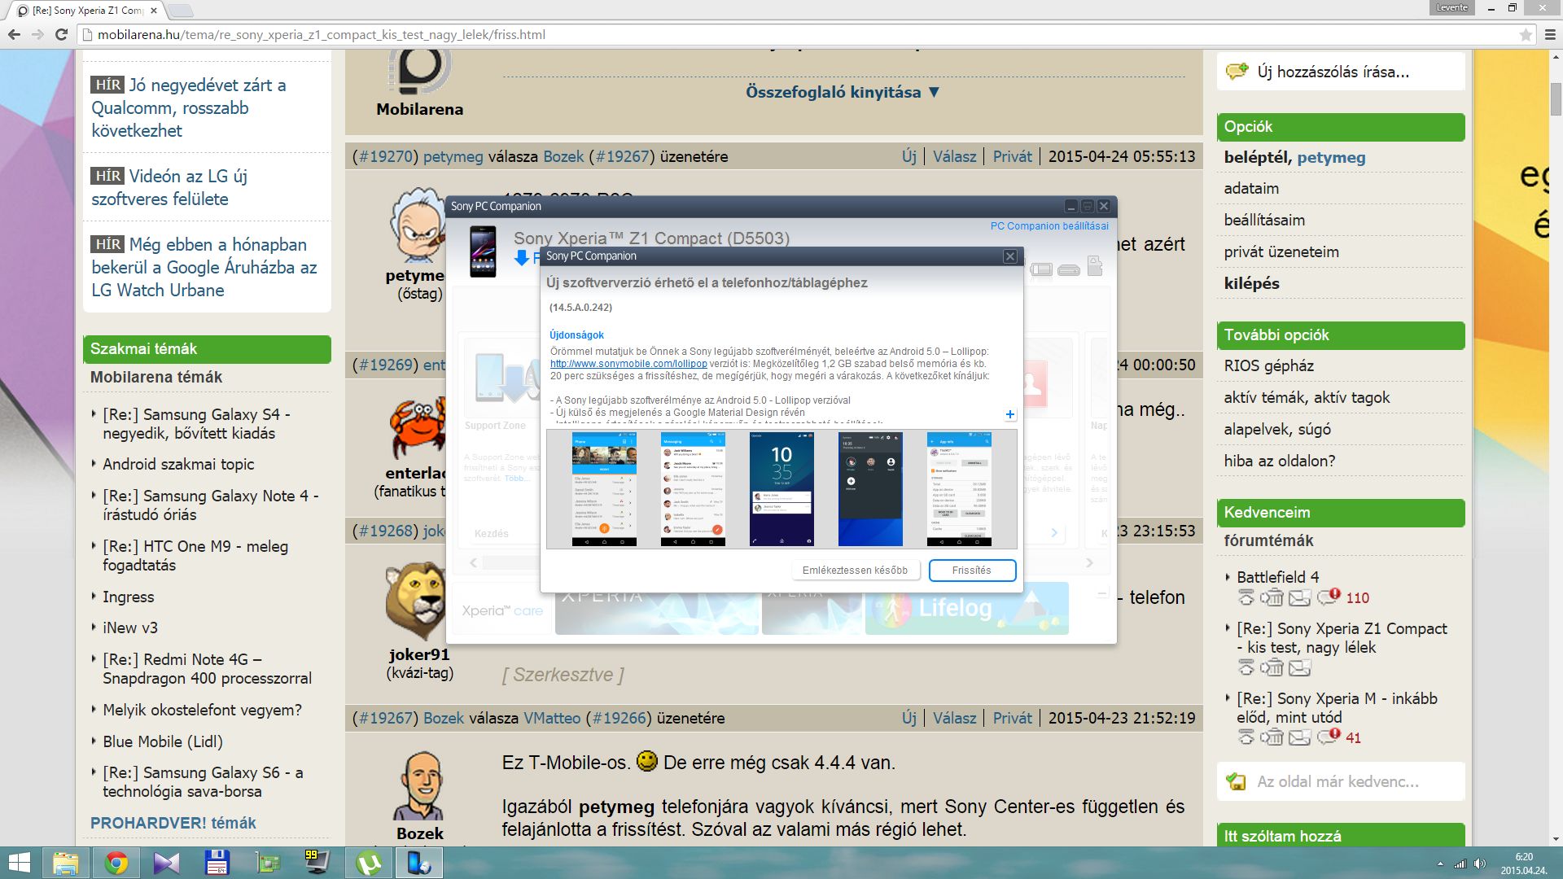Viewport: 1563px width, 879px height.
Task: Open beállításaim in Opciók
Action: coord(1264,220)
